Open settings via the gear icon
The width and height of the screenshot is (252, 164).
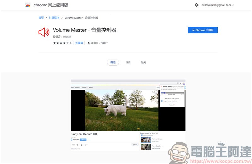pyautogui.click(x=197, y=5)
